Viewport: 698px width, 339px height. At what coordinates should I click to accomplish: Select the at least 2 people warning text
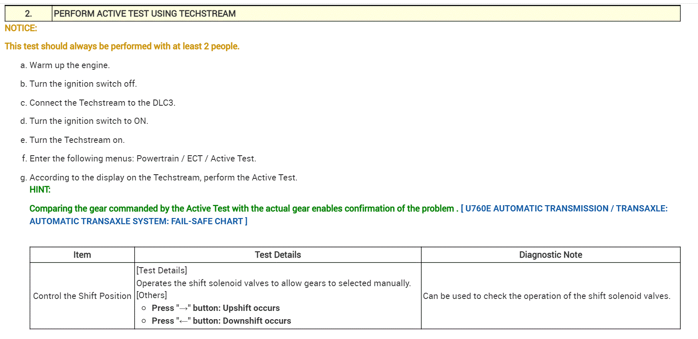point(122,46)
